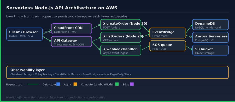Click the HTTPS arrow label

click(47, 32)
